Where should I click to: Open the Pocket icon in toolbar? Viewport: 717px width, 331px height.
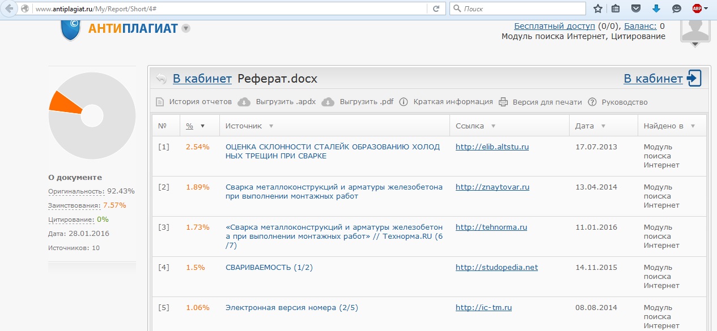point(636,8)
